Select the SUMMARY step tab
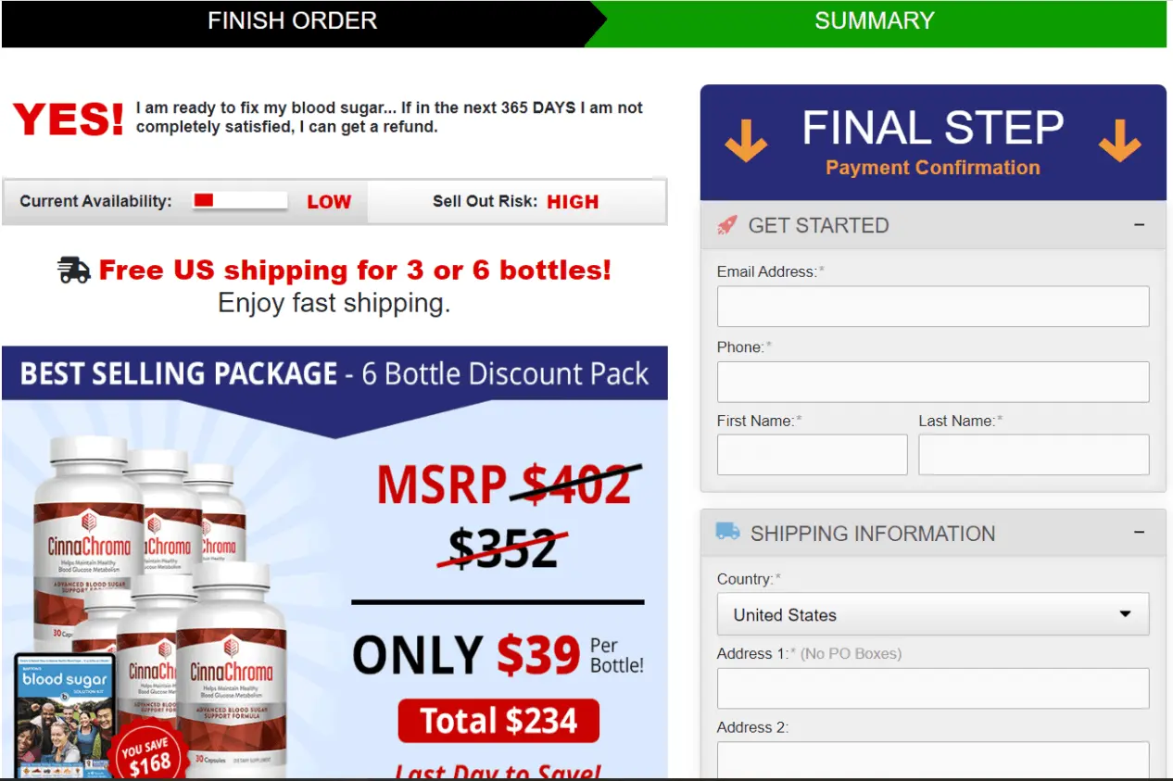This screenshot has height=781, width=1173. click(875, 22)
